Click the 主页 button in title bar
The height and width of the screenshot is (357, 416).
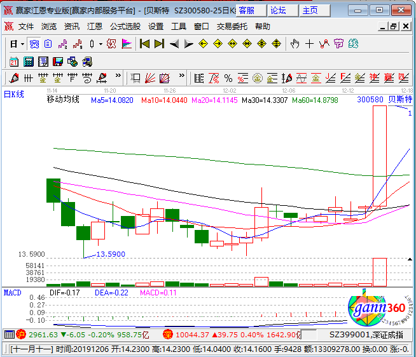[315, 11]
